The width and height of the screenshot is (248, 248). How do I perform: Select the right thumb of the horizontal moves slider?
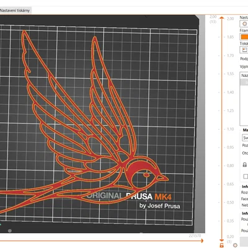(x=202, y=241)
